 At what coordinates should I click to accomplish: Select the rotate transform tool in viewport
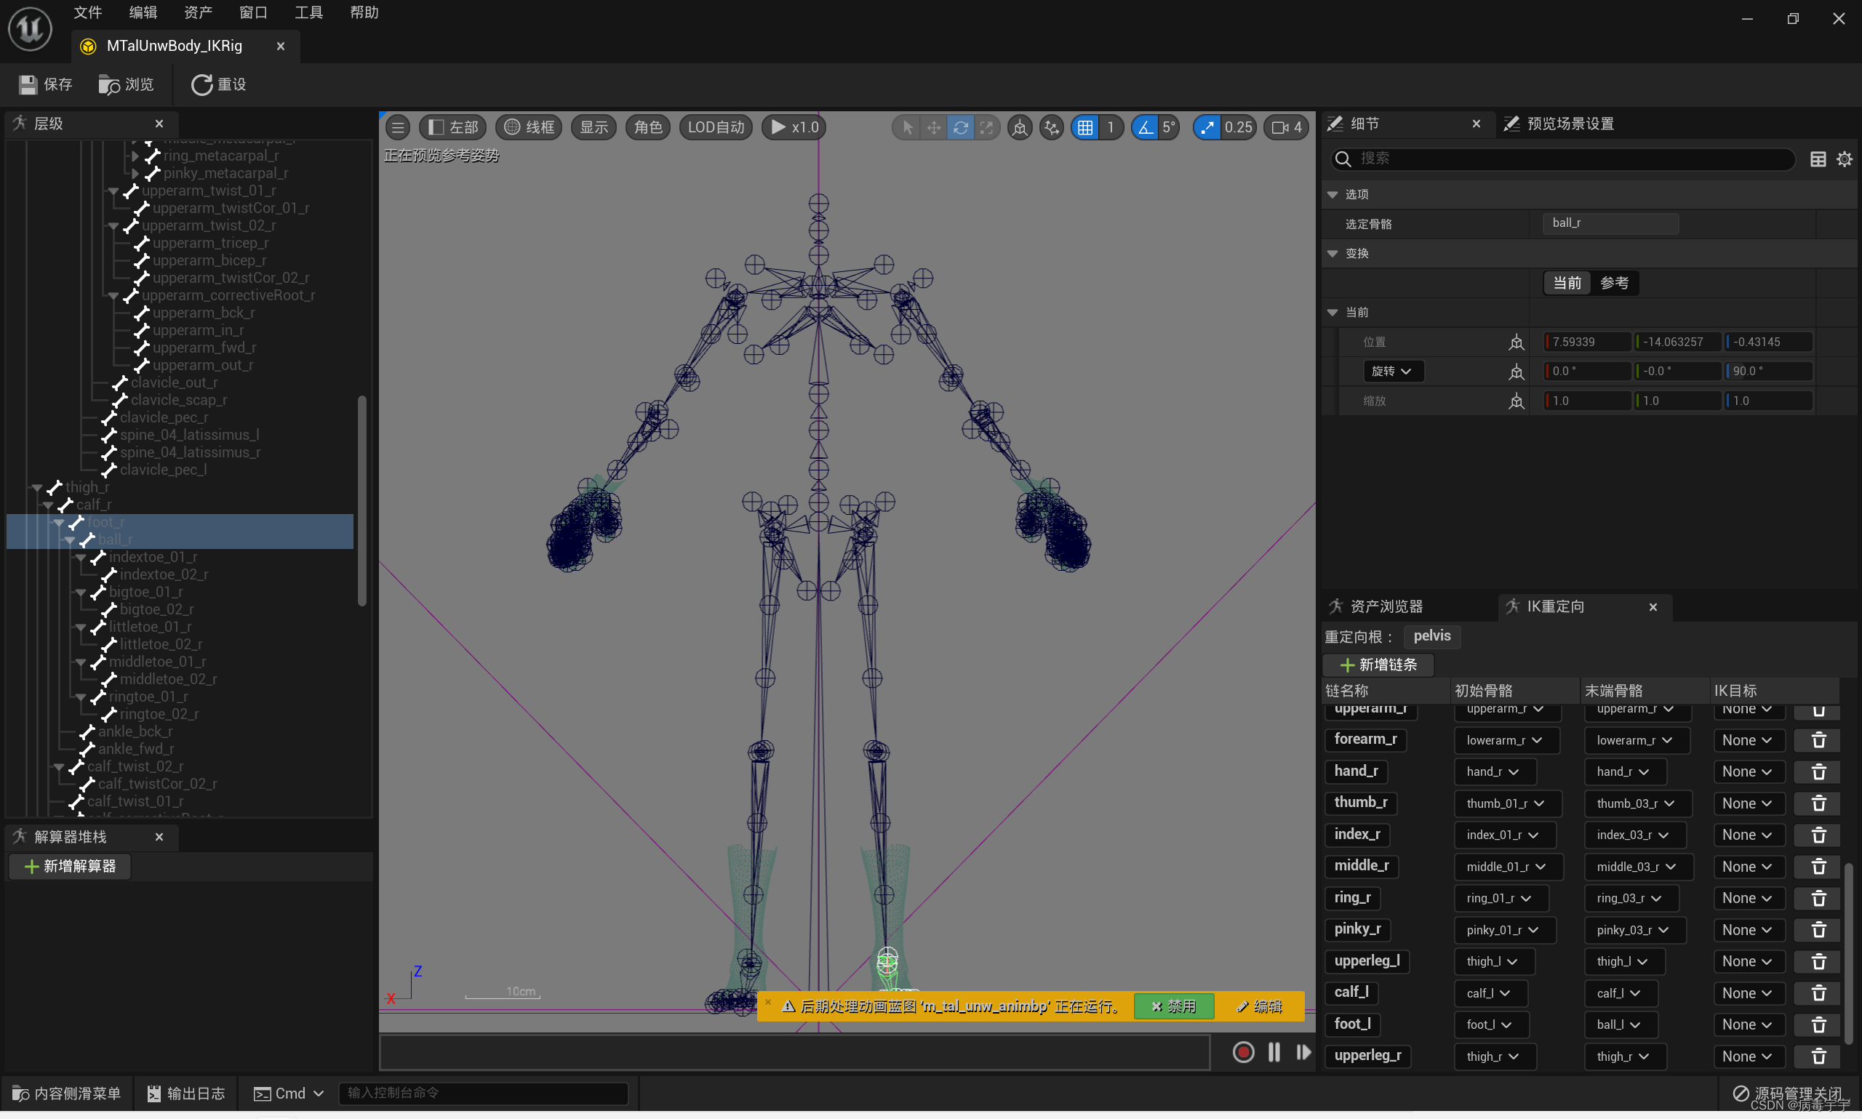[960, 127]
